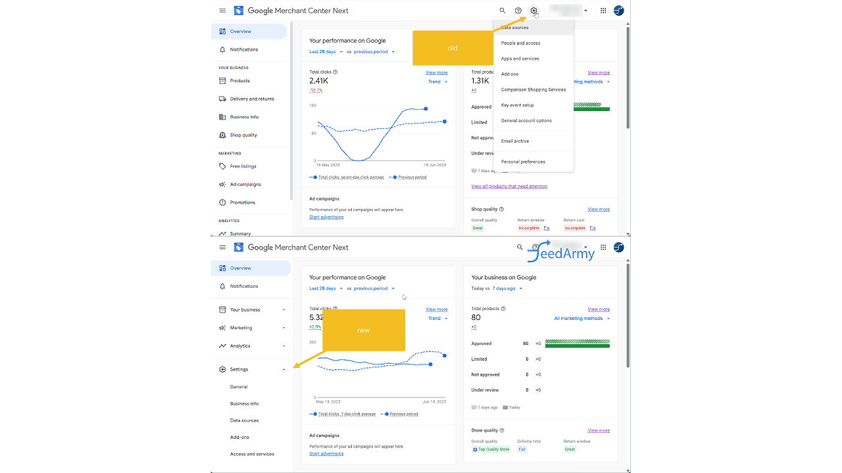Click info icon beside Total clicks in upper screenshot
842x473 pixels.
[x=335, y=72]
